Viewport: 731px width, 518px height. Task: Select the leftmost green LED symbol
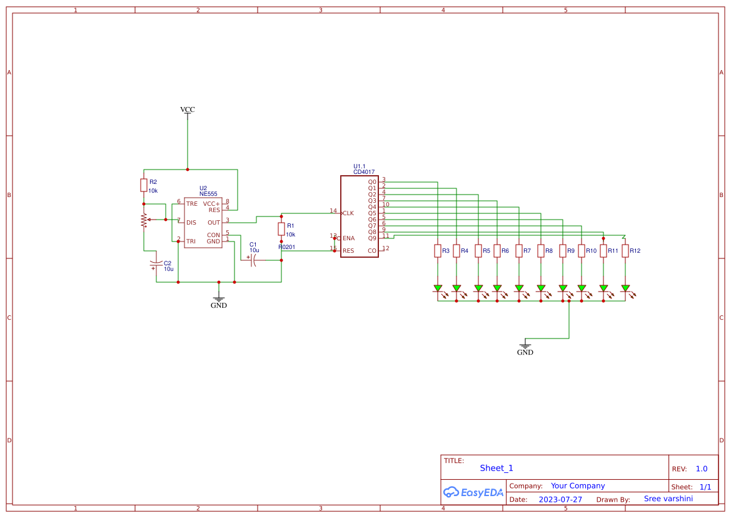coord(438,289)
